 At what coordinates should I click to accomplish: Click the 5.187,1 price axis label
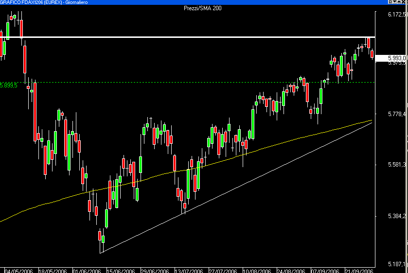pyautogui.click(x=397, y=264)
